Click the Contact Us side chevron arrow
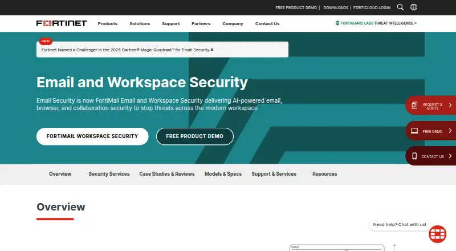The height and width of the screenshot is (251, 456). (x=450, y=156)
